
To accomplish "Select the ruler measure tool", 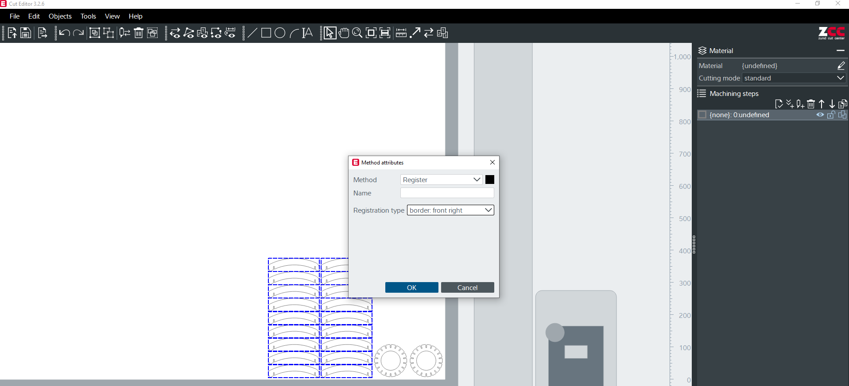I will (401, 33).
